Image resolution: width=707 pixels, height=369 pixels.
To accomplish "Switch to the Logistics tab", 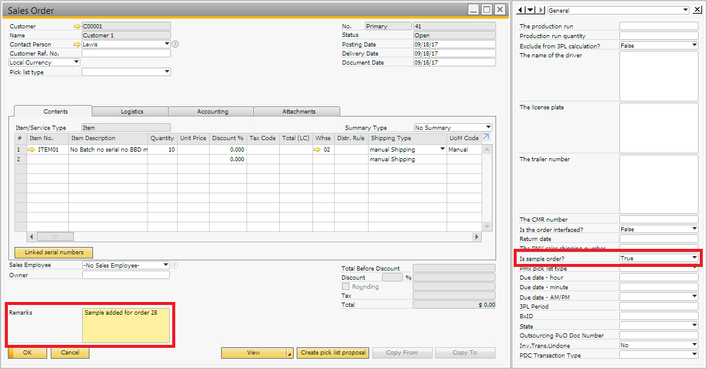I will (x=132, y=112).
